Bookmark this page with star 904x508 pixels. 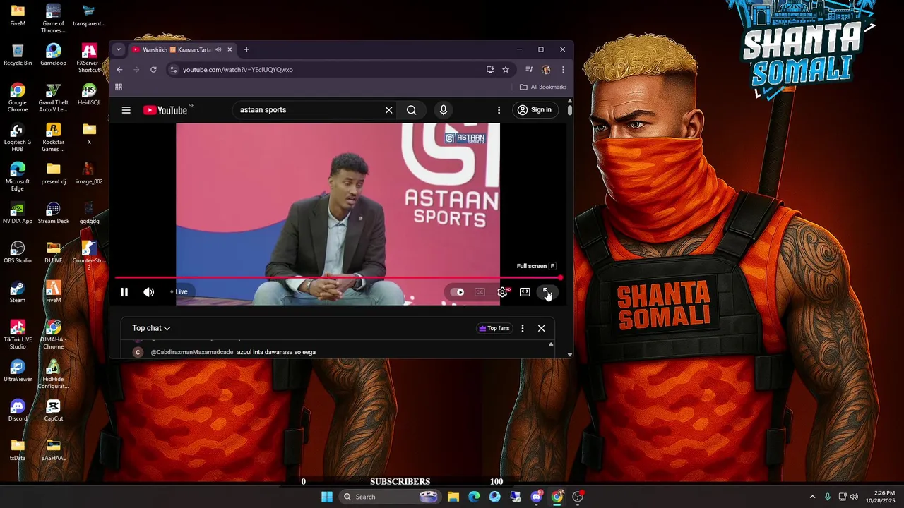click(x=506, y=70)
